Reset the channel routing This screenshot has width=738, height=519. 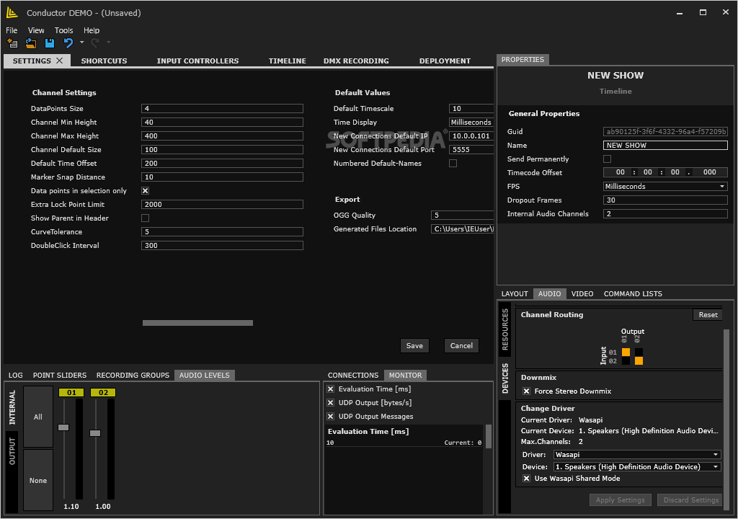[x=708, y=314]
